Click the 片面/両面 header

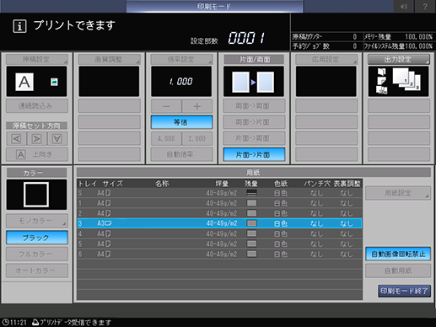254,59
